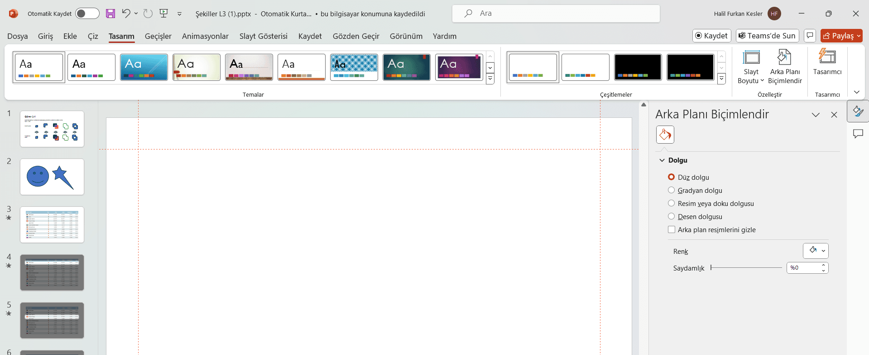Select slide 3 thumbnail with table

click(x=52, y=225)
